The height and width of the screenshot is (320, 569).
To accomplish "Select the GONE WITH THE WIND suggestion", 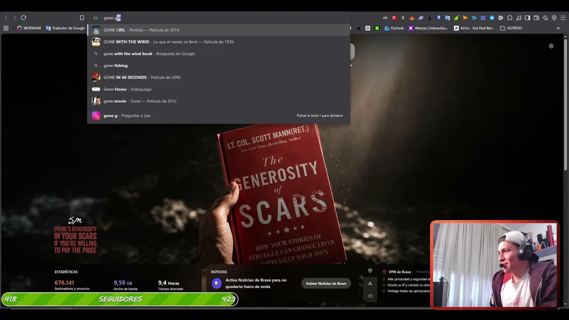I will (219, 42).
